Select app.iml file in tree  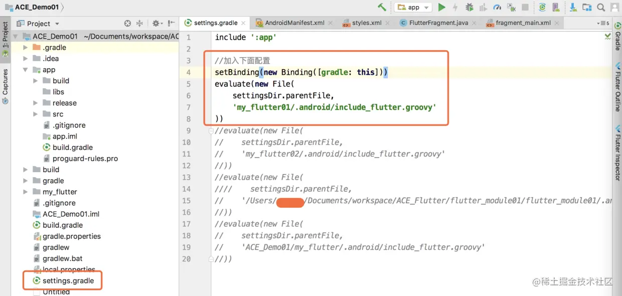pyautogui.click(x=65, y=136)
